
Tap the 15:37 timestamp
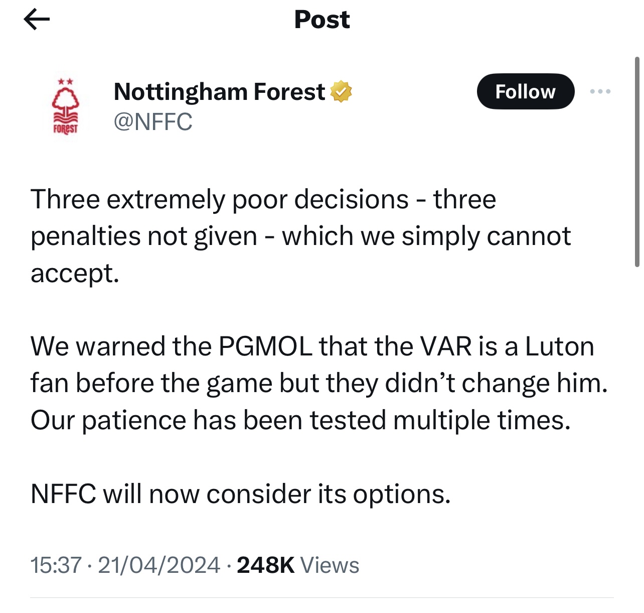click(x=56, y=565)
